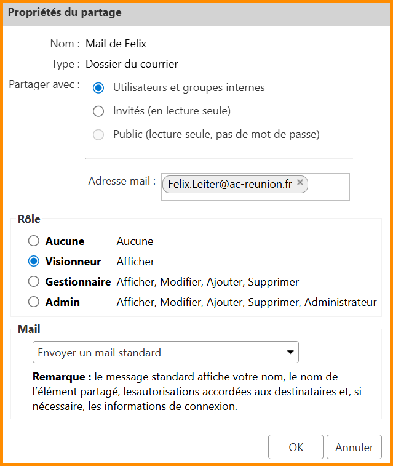This screenshot has width=393, height=466.
Task: Choose the Gestionnaire role
Action: pyautogui.click(x=34, y=282)
